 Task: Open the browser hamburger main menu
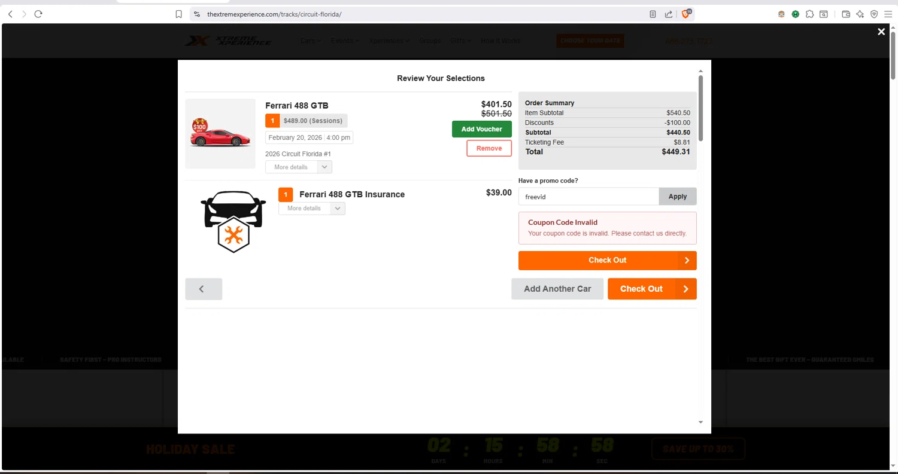pos(888,14)
